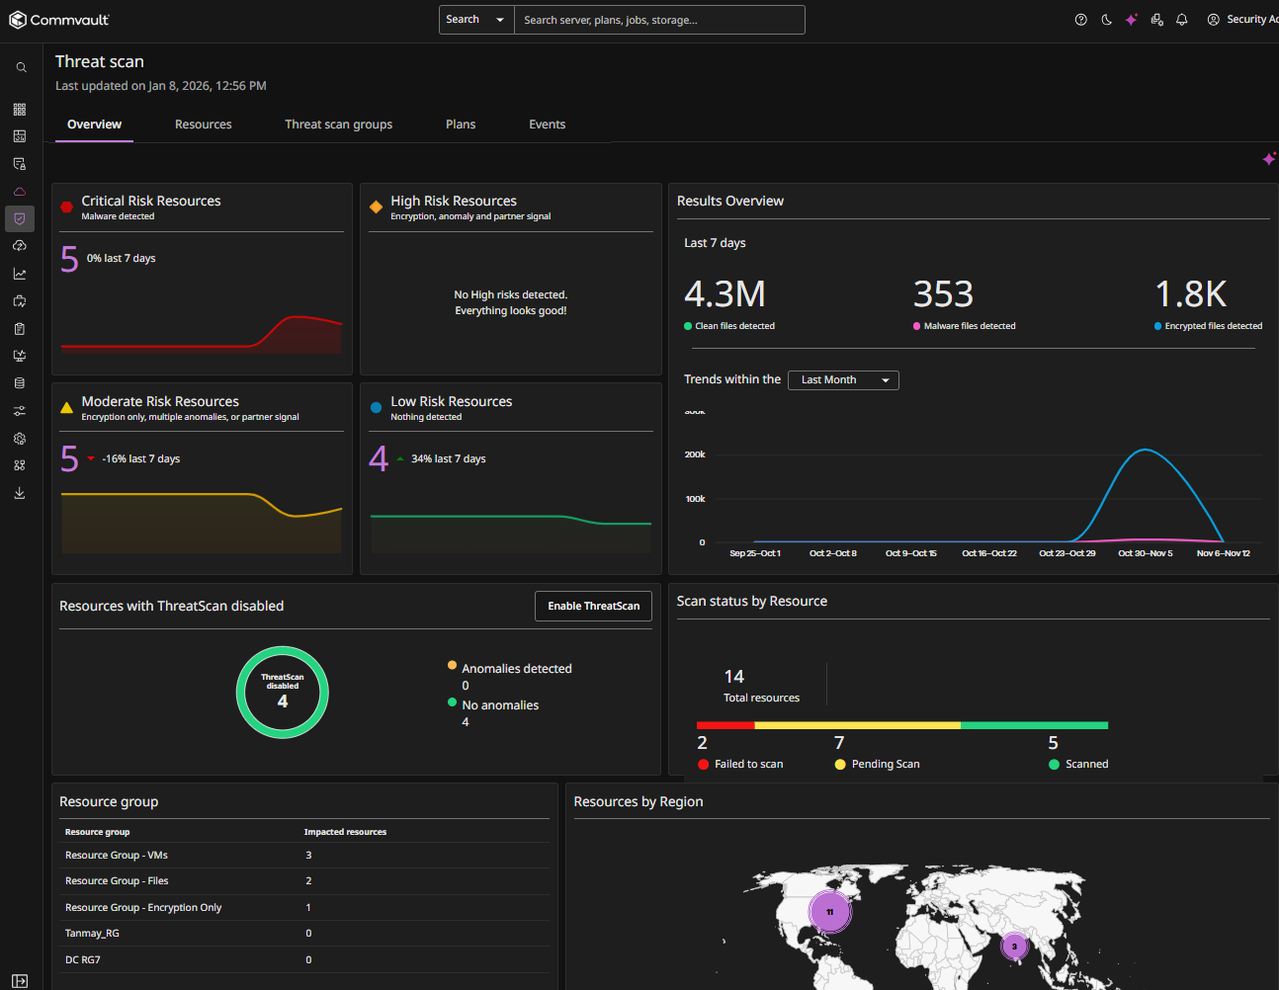Switch to the Overview tab
The image size is (1279, 990).
pos(94,124)
